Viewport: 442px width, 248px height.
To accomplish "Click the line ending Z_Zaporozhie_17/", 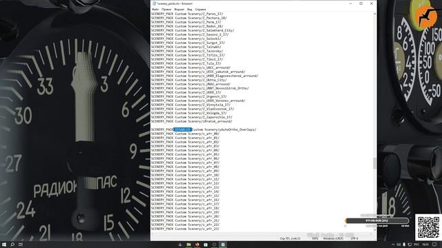I will (x=192, y=117).
